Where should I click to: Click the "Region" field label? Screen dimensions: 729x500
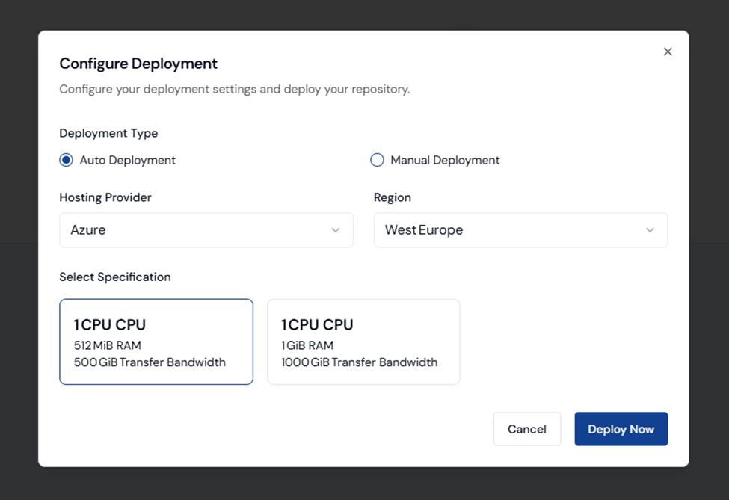click(x=393, y=197)
